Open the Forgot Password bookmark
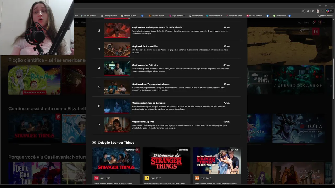This screenshot has height=188, width=335. coord(177,16)
